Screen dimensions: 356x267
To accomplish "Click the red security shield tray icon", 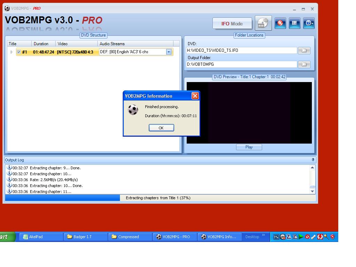I will tap(333, 237).
